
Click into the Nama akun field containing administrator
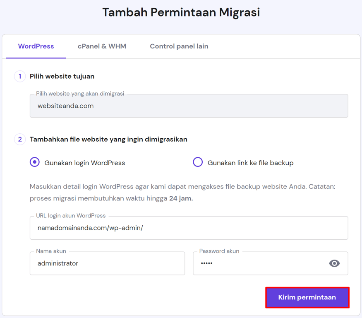point(107,263)
